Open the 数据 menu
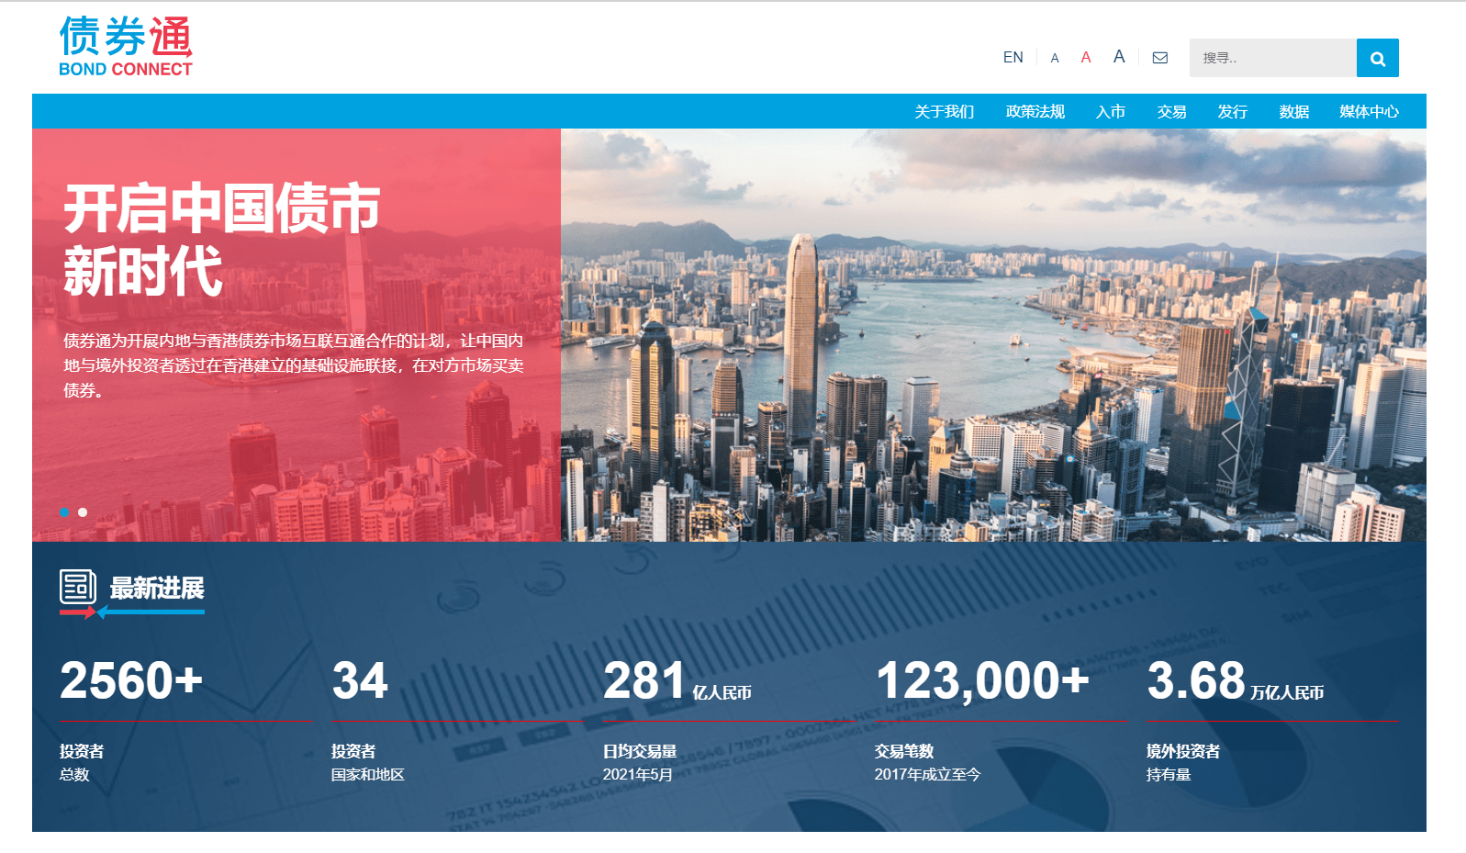This screenshot has height=853, width=1466. (x=1294, y=111)
